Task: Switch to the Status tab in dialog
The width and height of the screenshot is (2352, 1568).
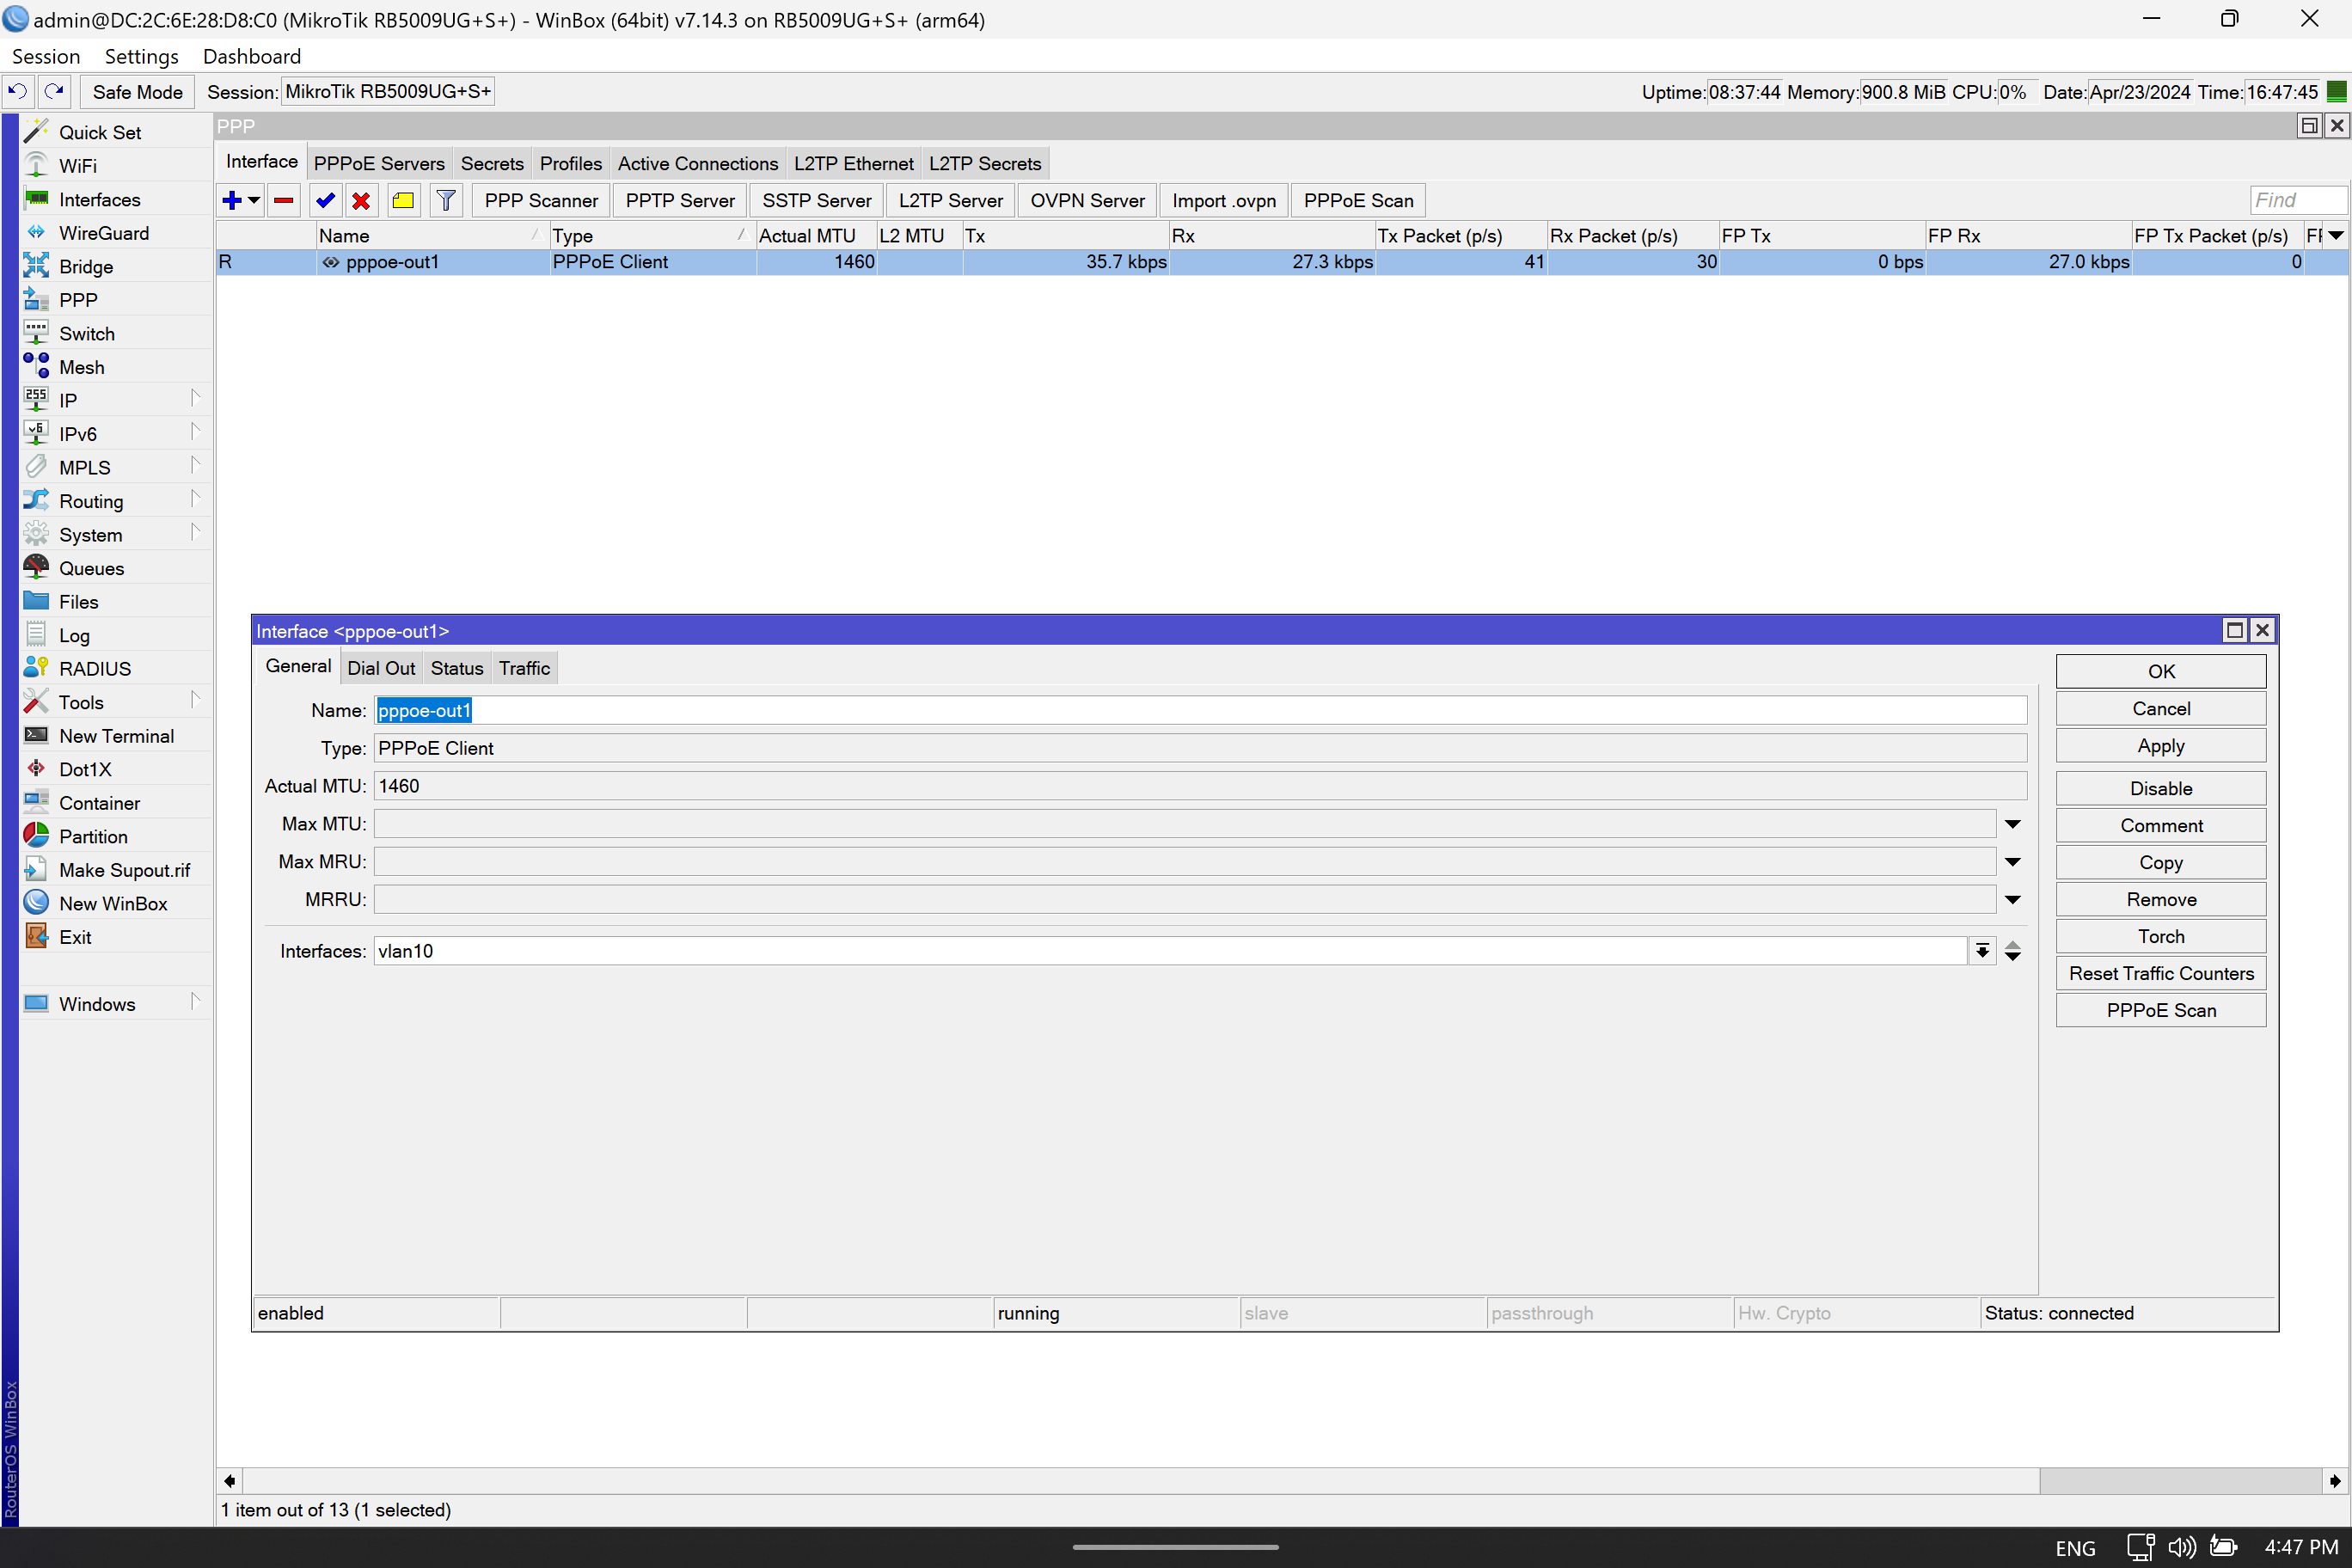Action: coord(457,668)
